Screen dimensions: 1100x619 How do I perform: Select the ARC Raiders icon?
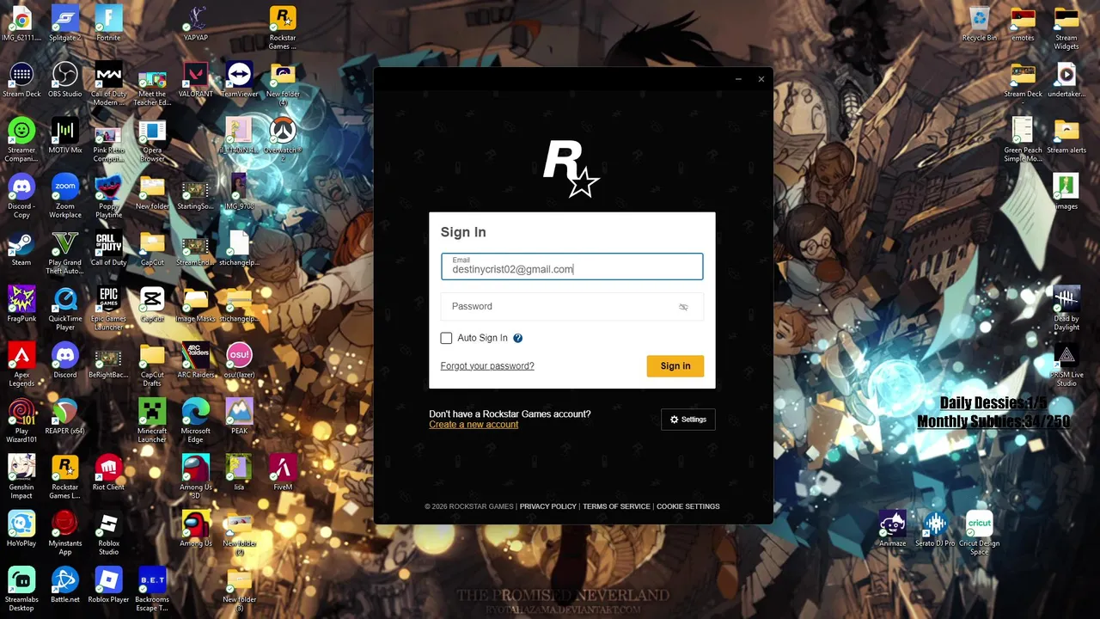coord(196,361)
